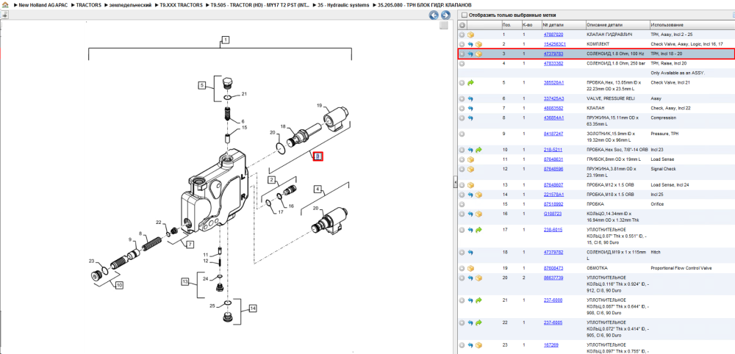Open the box icon for part 221578A1
This screenshot has width=735, height=354.
(478, 195)
